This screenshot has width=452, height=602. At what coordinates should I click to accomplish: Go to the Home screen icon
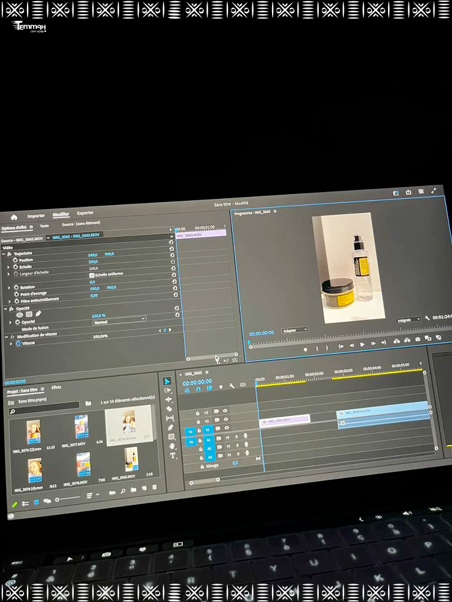click(x=14, y=217)
